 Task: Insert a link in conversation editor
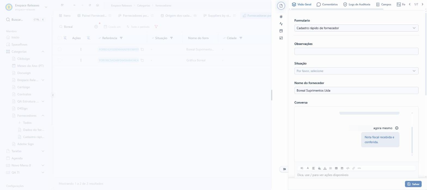(353, 168)
